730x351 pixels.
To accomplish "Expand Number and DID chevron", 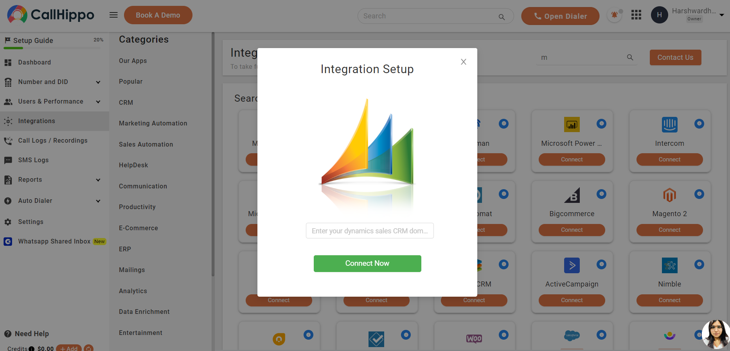I will [x=98, y=82].
